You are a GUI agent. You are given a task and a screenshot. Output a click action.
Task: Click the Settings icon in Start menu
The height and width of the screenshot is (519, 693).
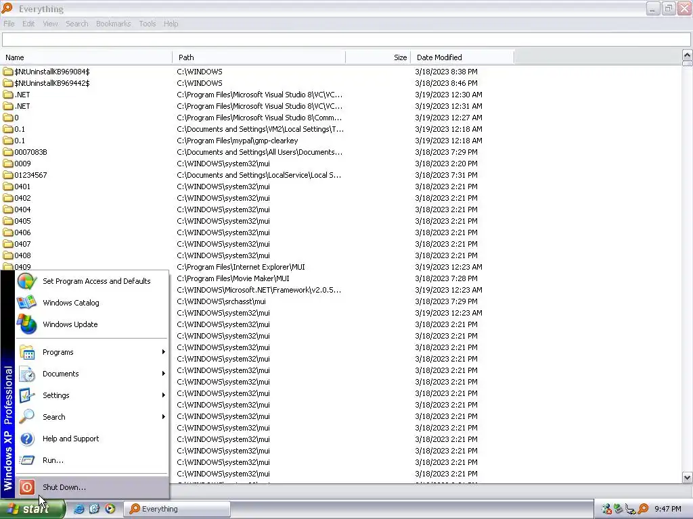(x=27, y=395)
